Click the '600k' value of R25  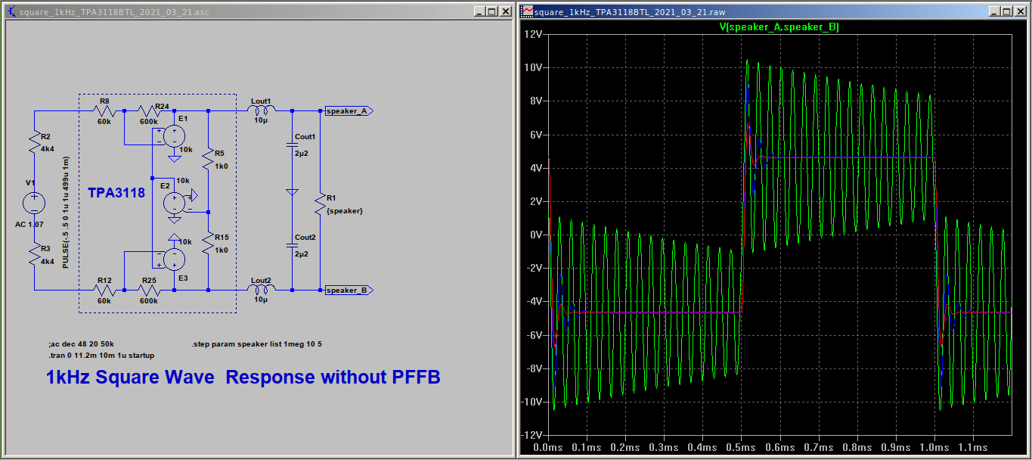coord(148,301)
